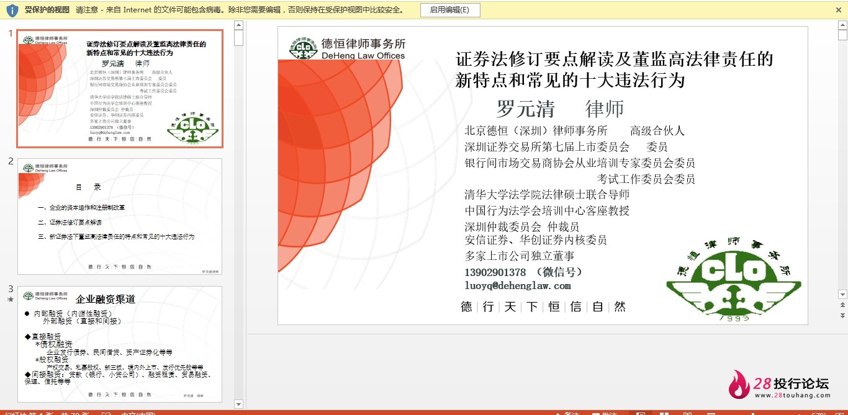The image size is (848, 415).
Task: Click line 深圳仲裁委员会 仲裁员
Action: click(521, 226)
